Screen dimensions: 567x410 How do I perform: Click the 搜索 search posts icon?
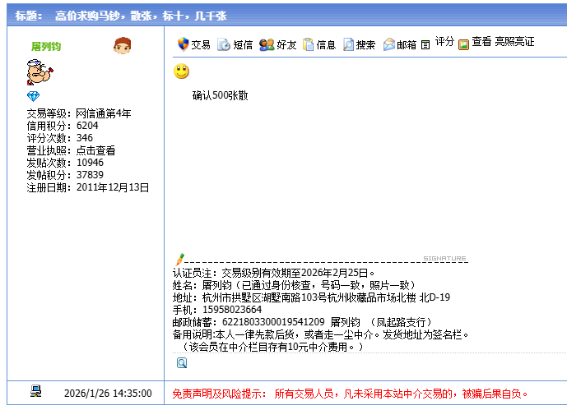348,44
